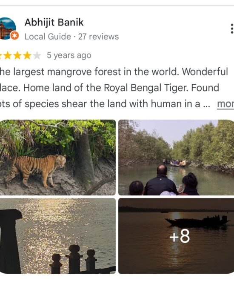Open the Bengal tiger photo
The image size is (234, 281).
(58, 158)
